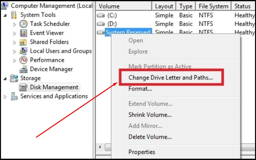
Task: Click the System Reserved drive icon
Action: [x=101, y=33]
